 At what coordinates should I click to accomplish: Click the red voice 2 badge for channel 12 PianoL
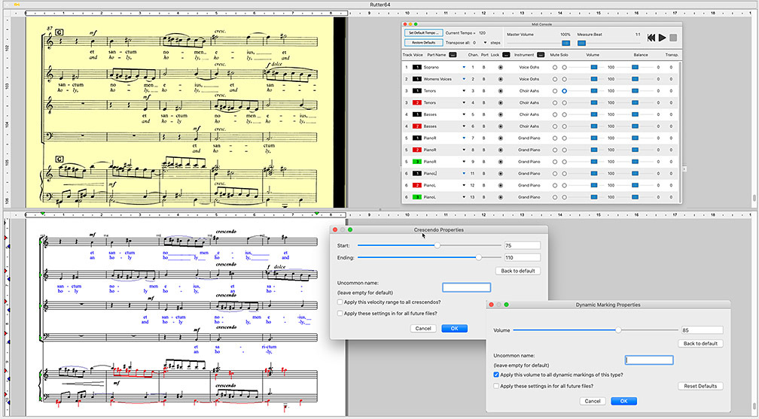tap(417, 185)
